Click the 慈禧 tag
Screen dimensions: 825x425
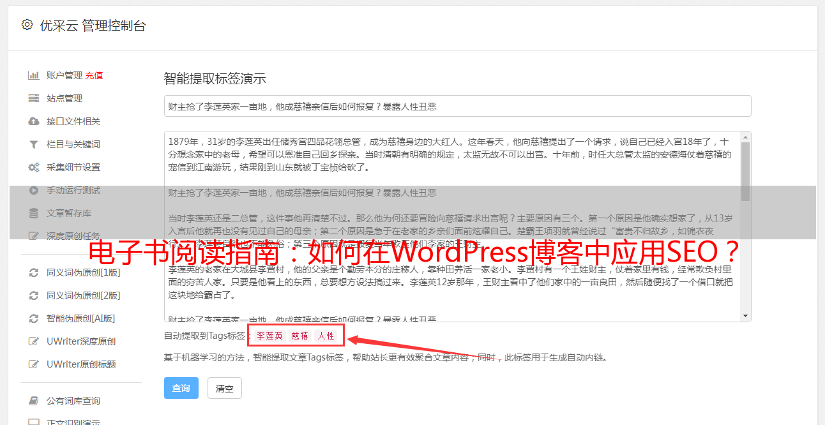[300, 336]
